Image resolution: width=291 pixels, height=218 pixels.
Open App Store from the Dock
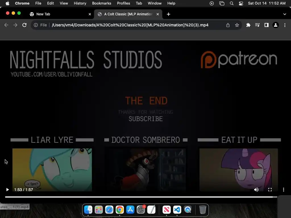click(130, 210)
